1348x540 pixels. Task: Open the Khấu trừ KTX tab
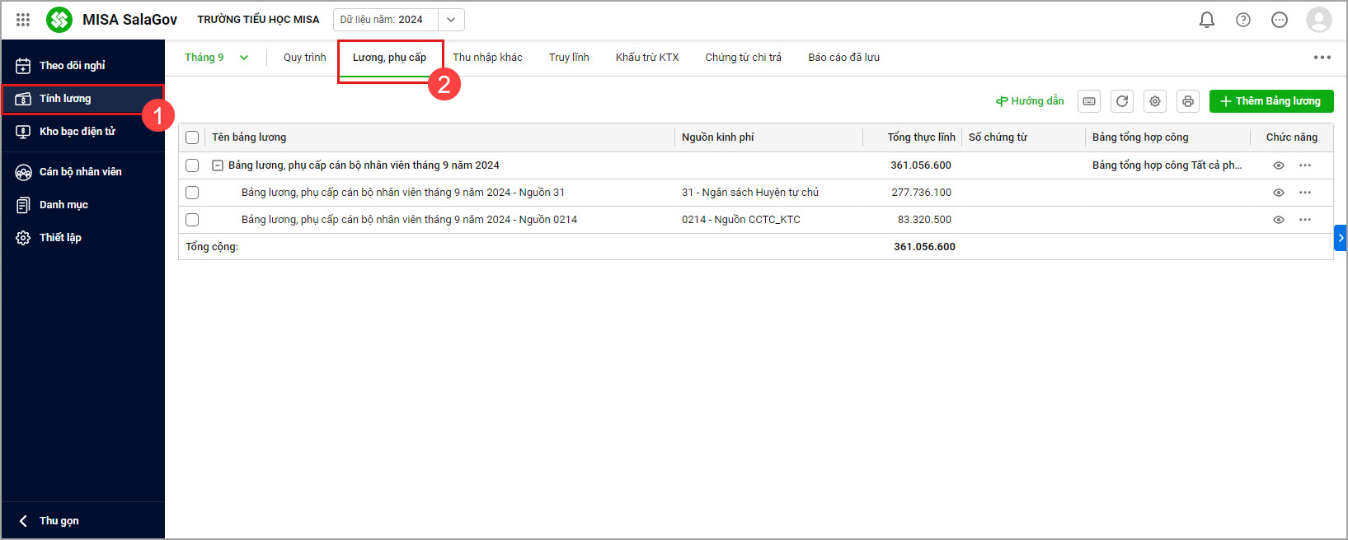[646, 58]
